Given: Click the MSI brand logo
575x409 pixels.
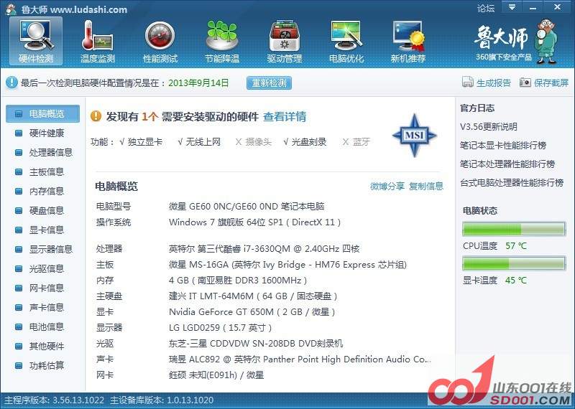Looking at the screenshot, I should click(415, 136).
